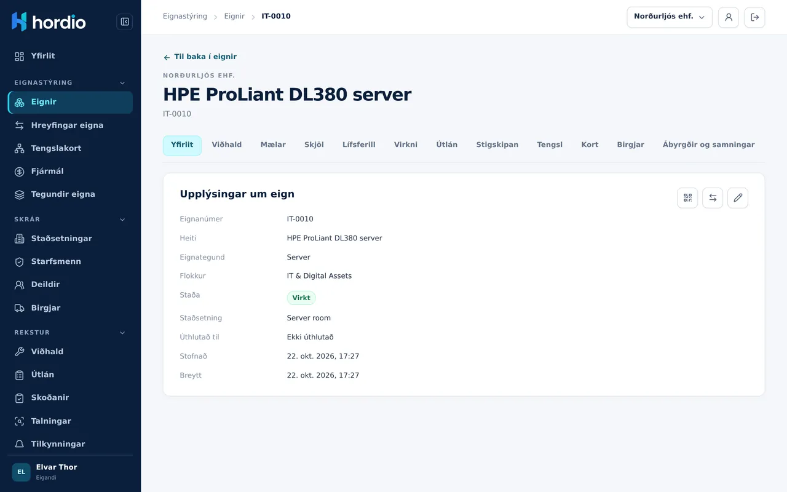Open the Norðurljós ehf. company dropdown
787x492 pixels.
coord(670,17)
